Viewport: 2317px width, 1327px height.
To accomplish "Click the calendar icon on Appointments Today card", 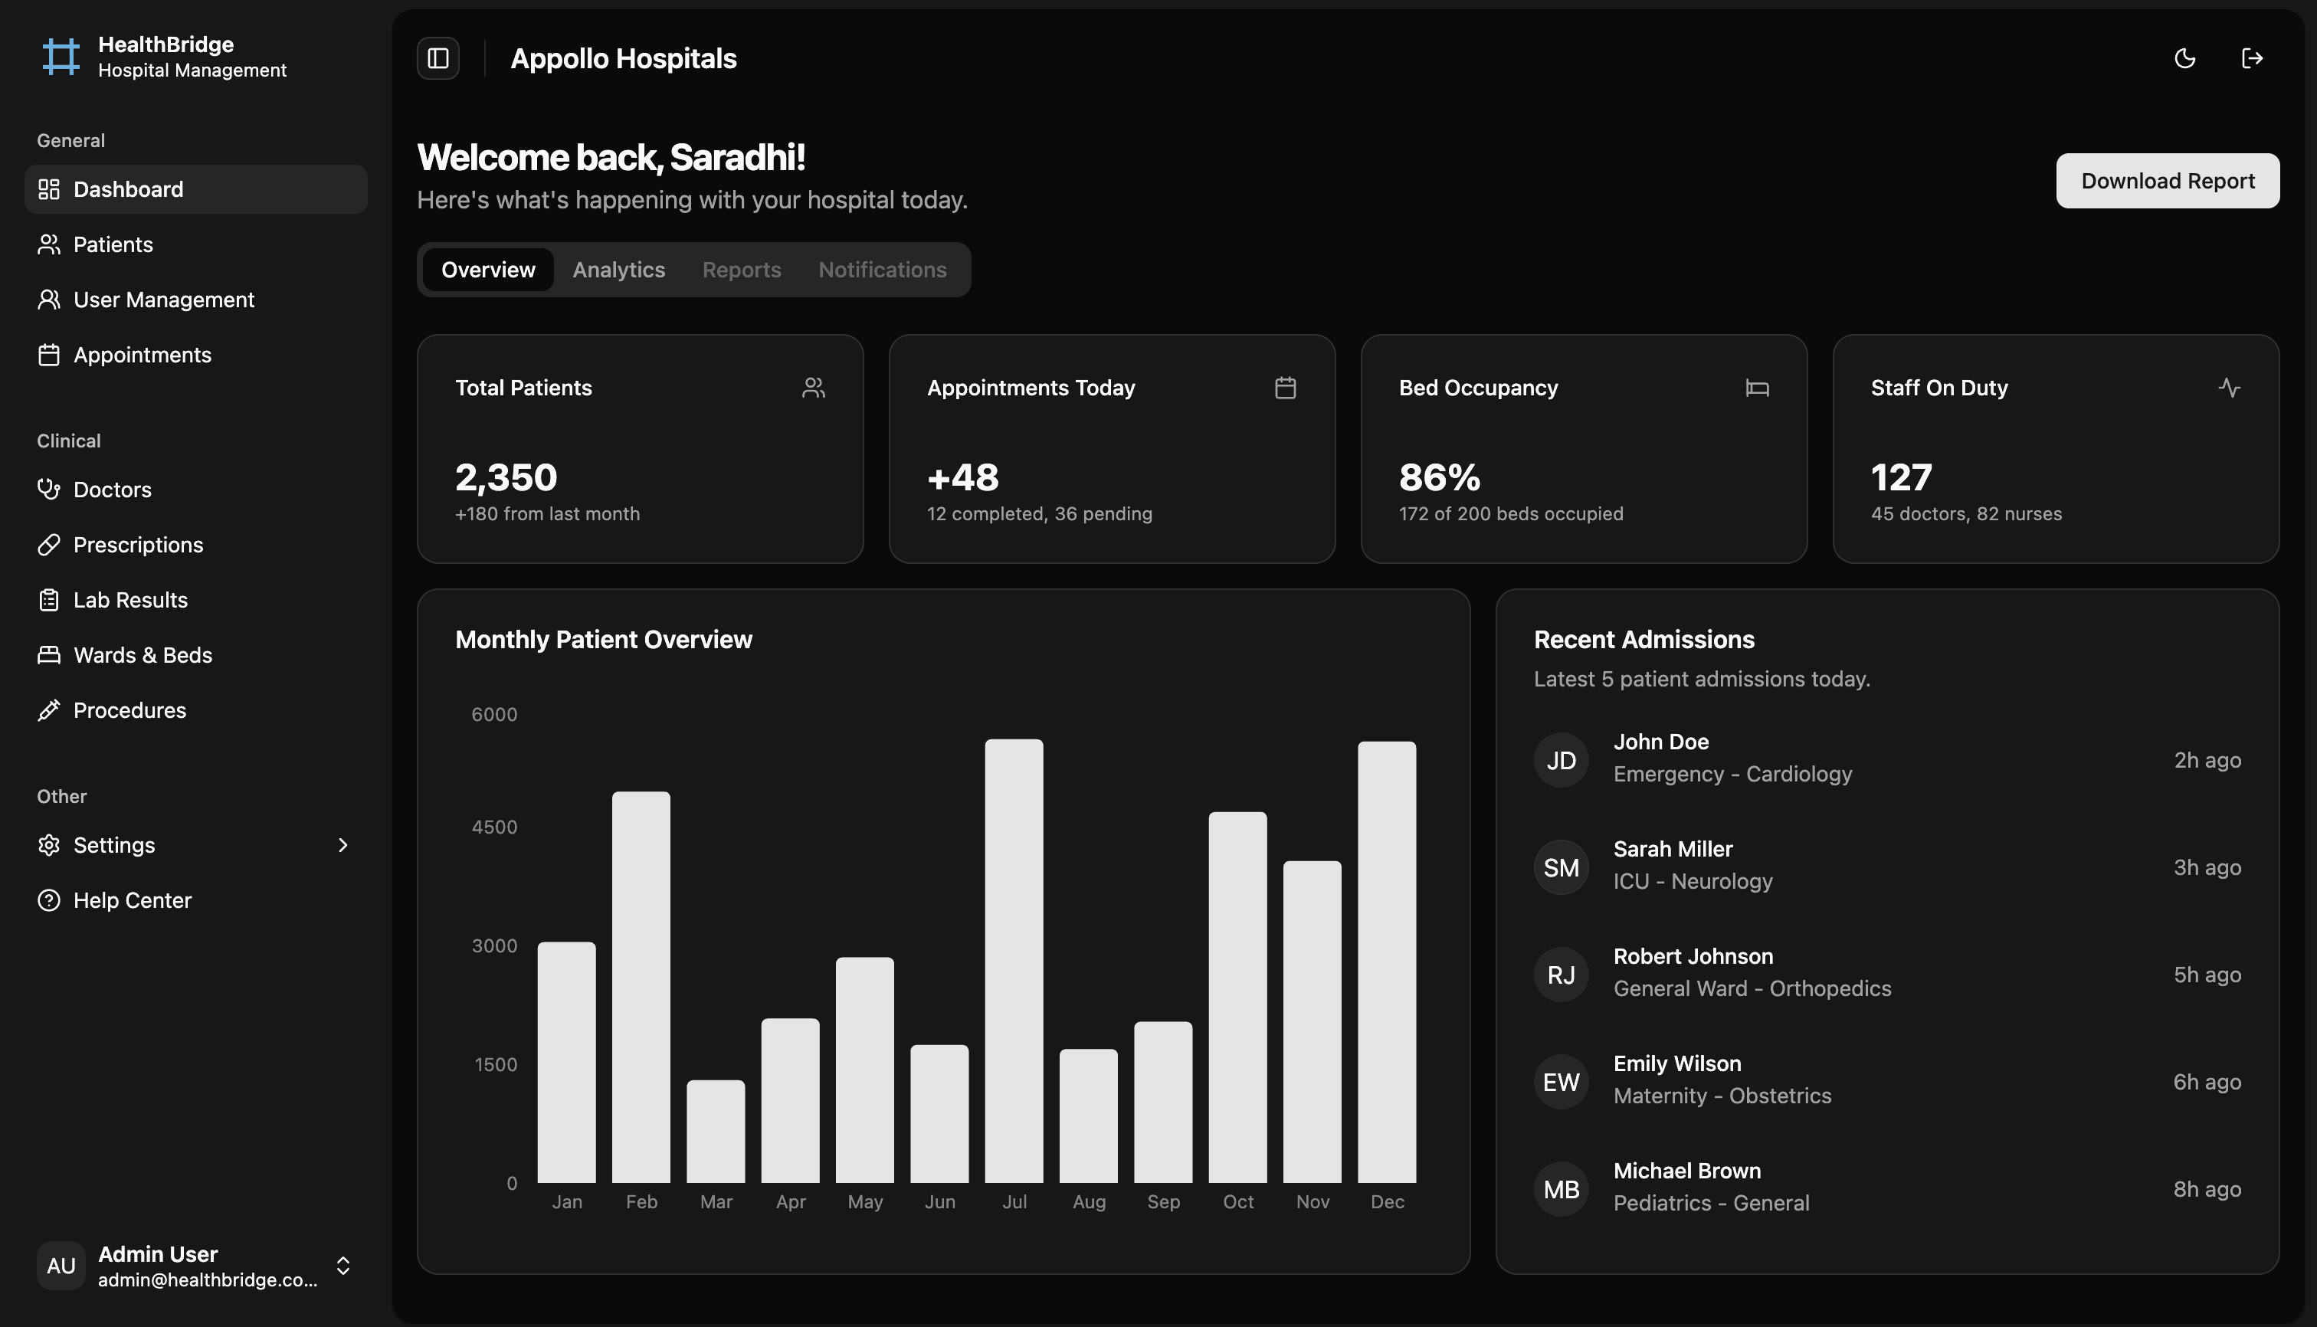I will 1285,388.
